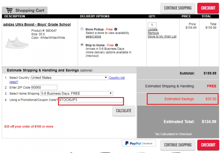Click the Store Pickup info icon

[116, 29]
